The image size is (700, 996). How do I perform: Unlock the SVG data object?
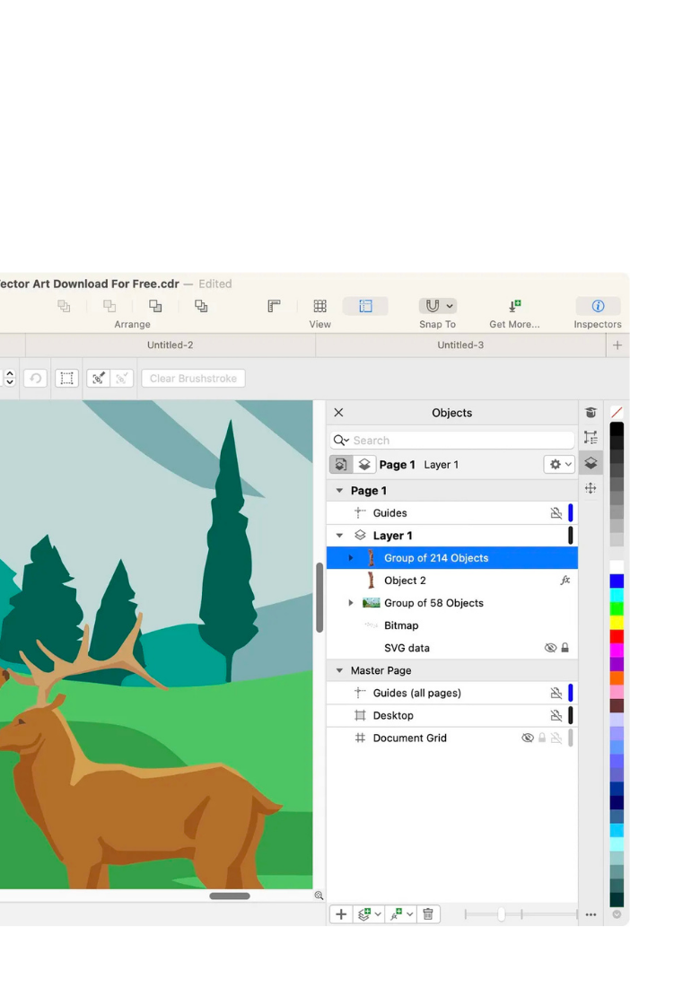tap(565, 648)
